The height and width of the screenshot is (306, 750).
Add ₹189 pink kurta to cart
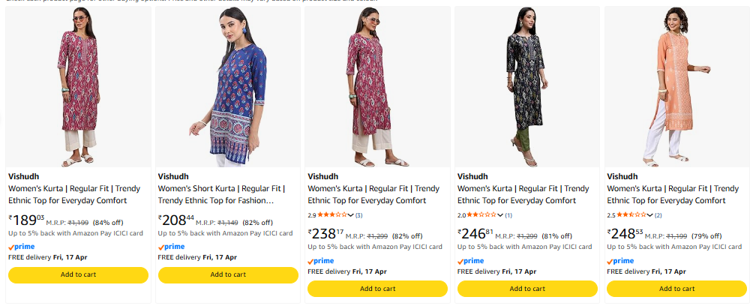78,274
